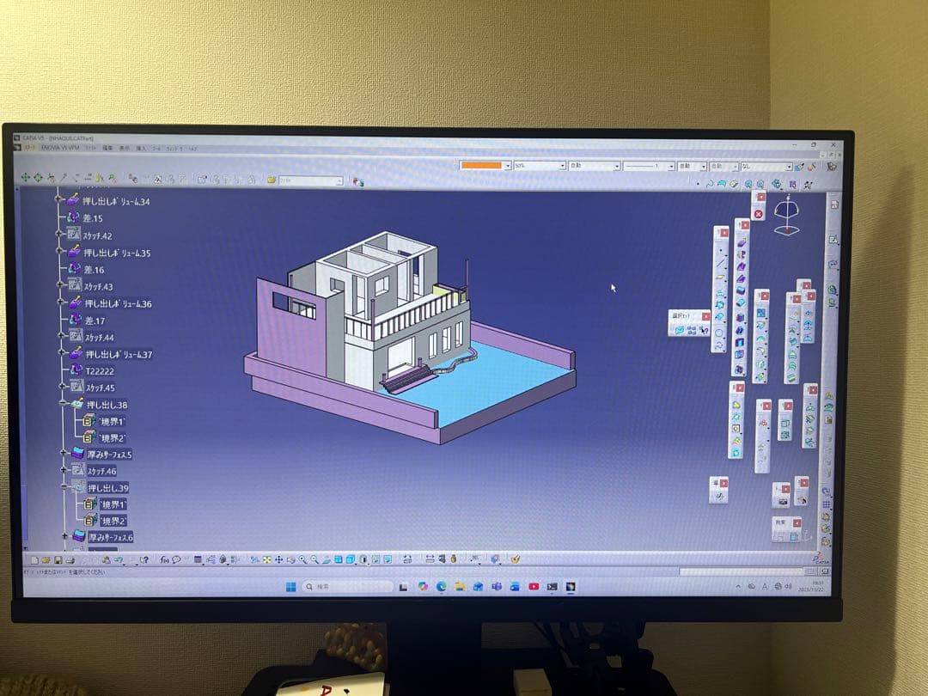Click the Save icon in the standard toolbar

pyautogui.click(x=57, y=558)
